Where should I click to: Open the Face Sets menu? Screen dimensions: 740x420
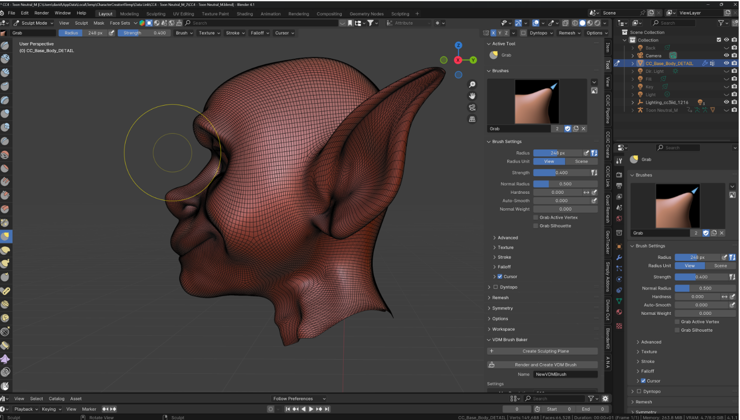click(120, 23)
